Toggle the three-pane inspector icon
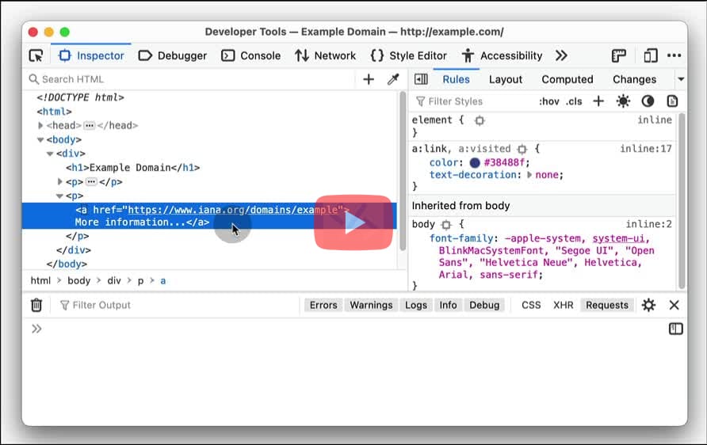The height and width of the screenshot is (445, 707). (421, 79)
